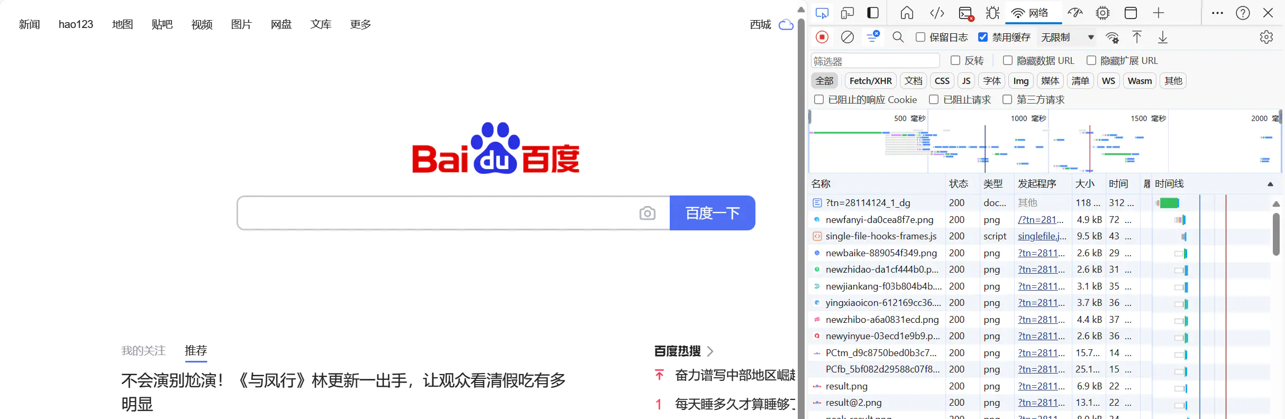Open DevTools customize ellipsis menu

(x=1217, y=13)
